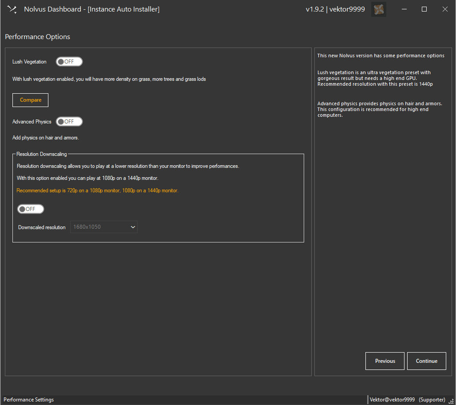
Task: Click the Lush Vegetation label
Action: (29, 62)
